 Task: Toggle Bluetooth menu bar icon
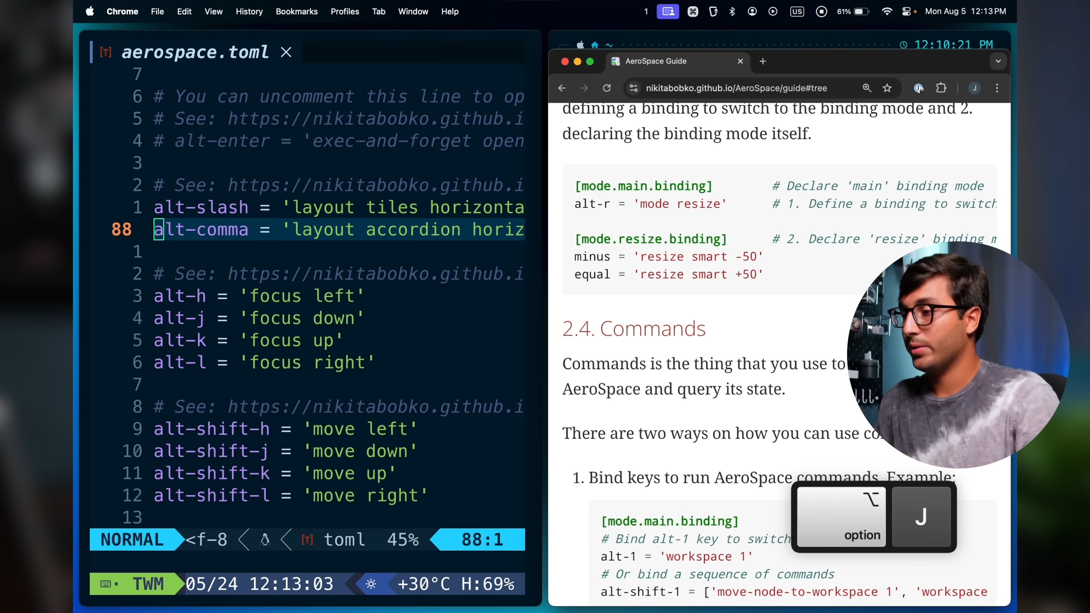click(x=732, y=11)
